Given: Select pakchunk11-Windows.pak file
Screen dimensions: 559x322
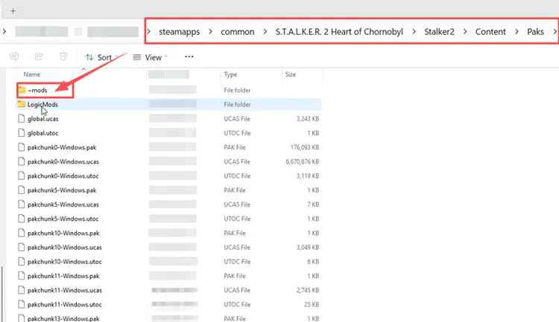Looking at the screenshot, I should coord(63,276).
